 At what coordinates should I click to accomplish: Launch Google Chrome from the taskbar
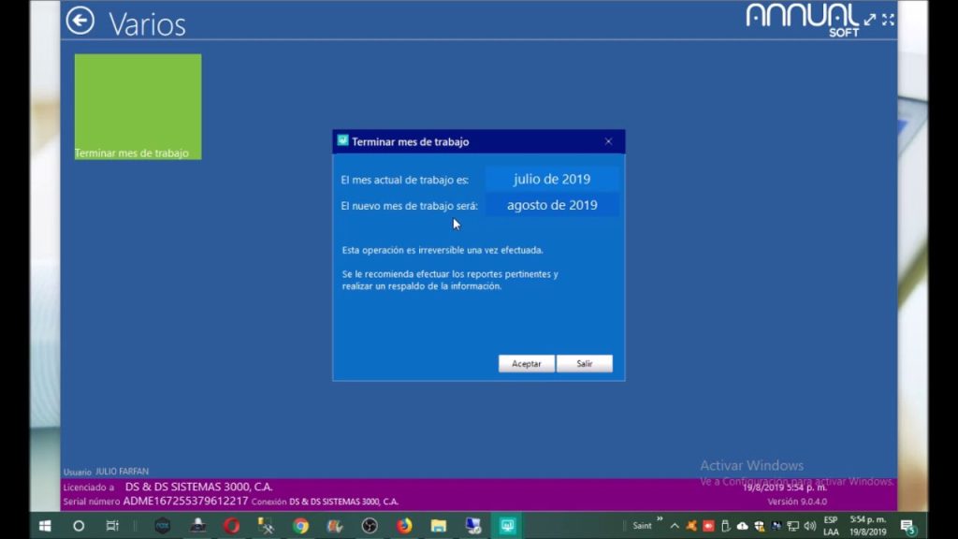[300, 525]
